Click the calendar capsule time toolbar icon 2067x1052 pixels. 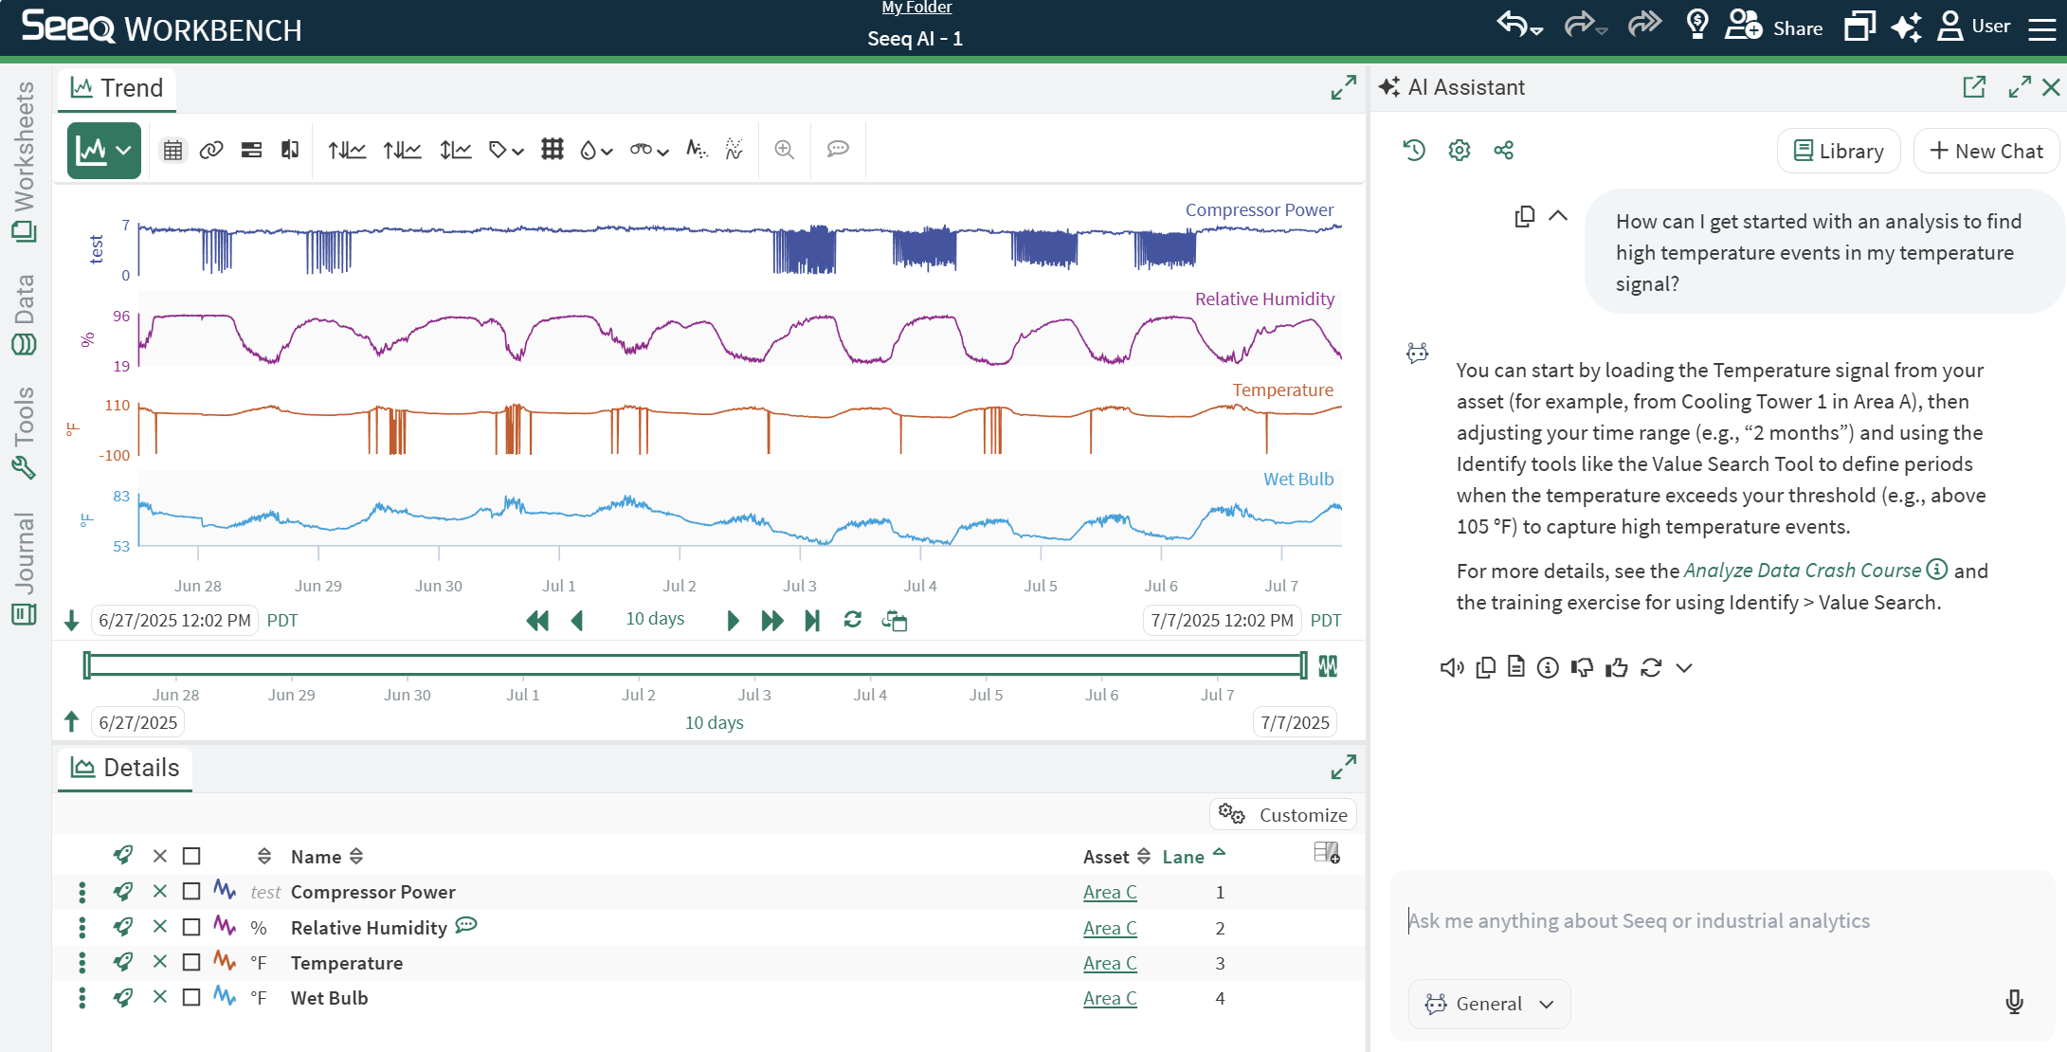(x=172, y=150)
